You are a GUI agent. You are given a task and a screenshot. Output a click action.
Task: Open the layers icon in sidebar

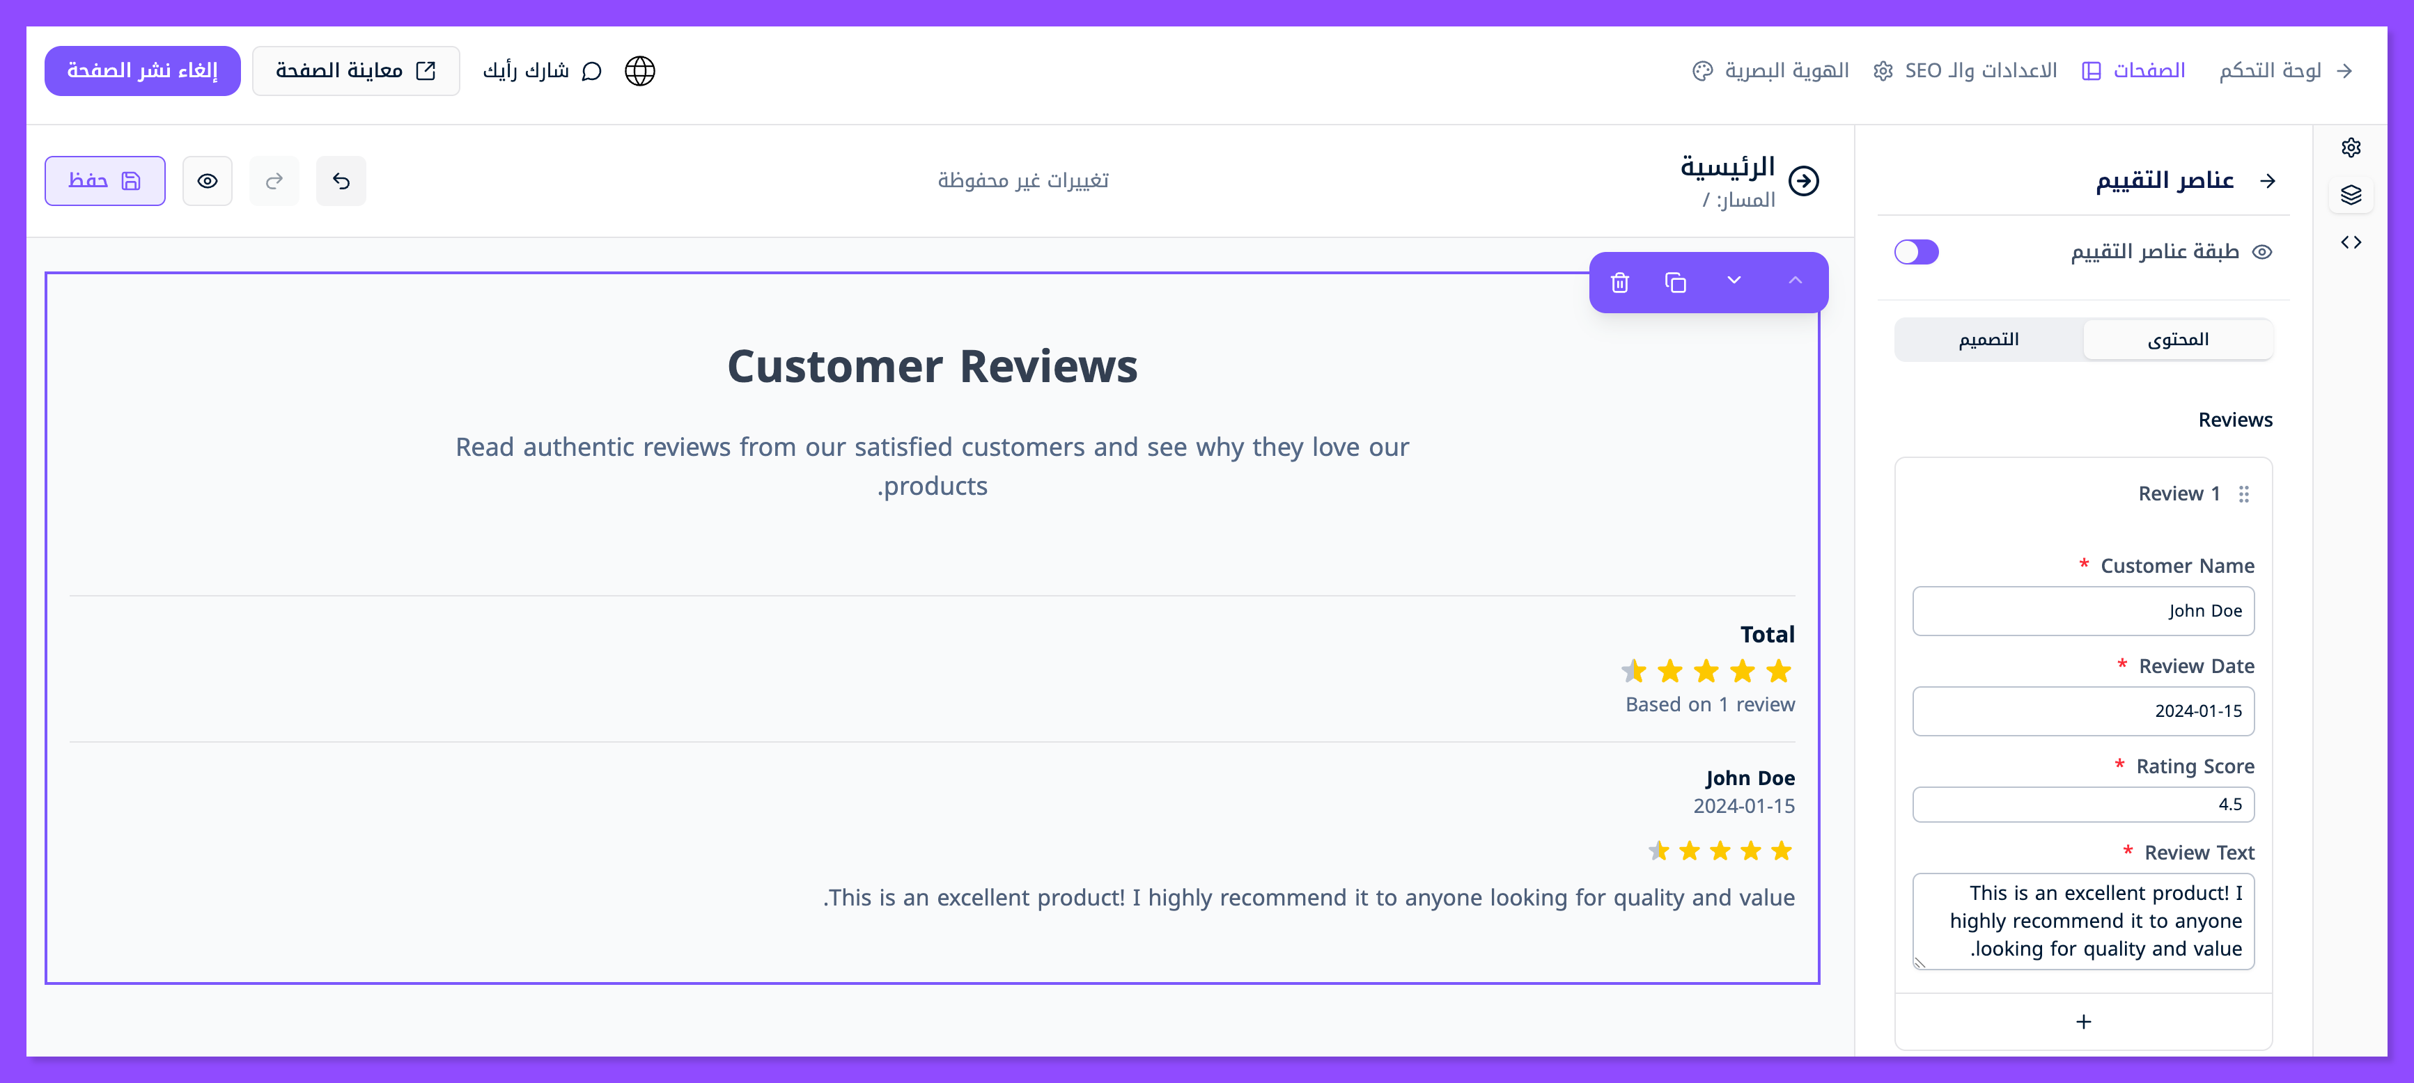click(2351, 195)
